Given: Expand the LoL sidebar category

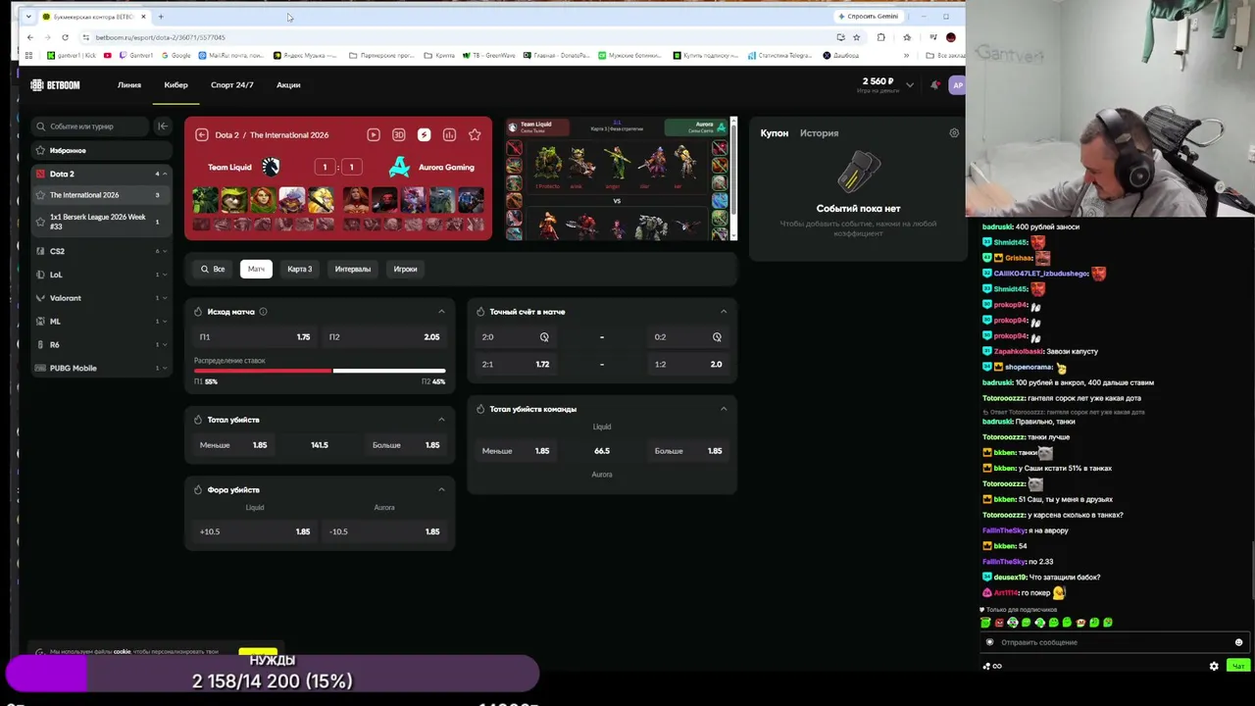Looking at the screenshot, I should [165, 275].
